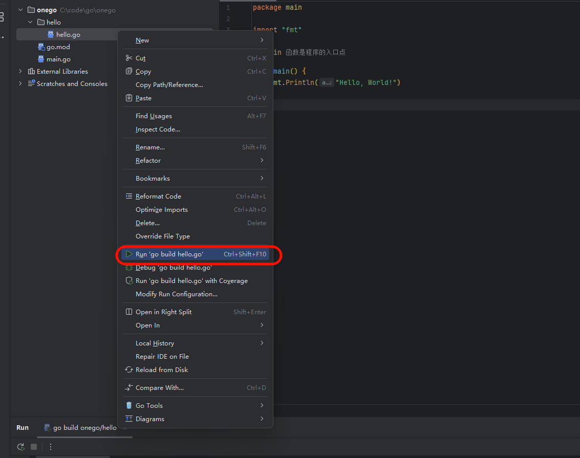The width and height of the screenshot is (580, 458).
Task: Open the New submenu arrow
Action: click(x=262, y=40)
